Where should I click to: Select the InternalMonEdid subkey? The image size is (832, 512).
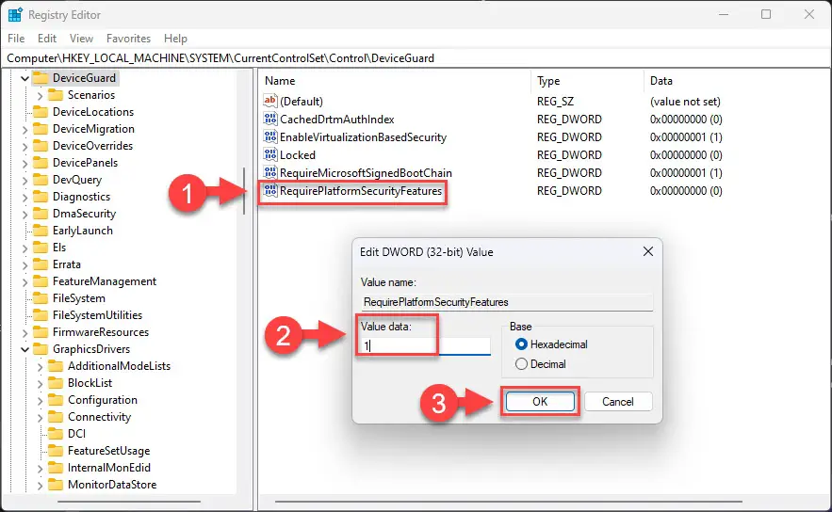click(108, 468)
